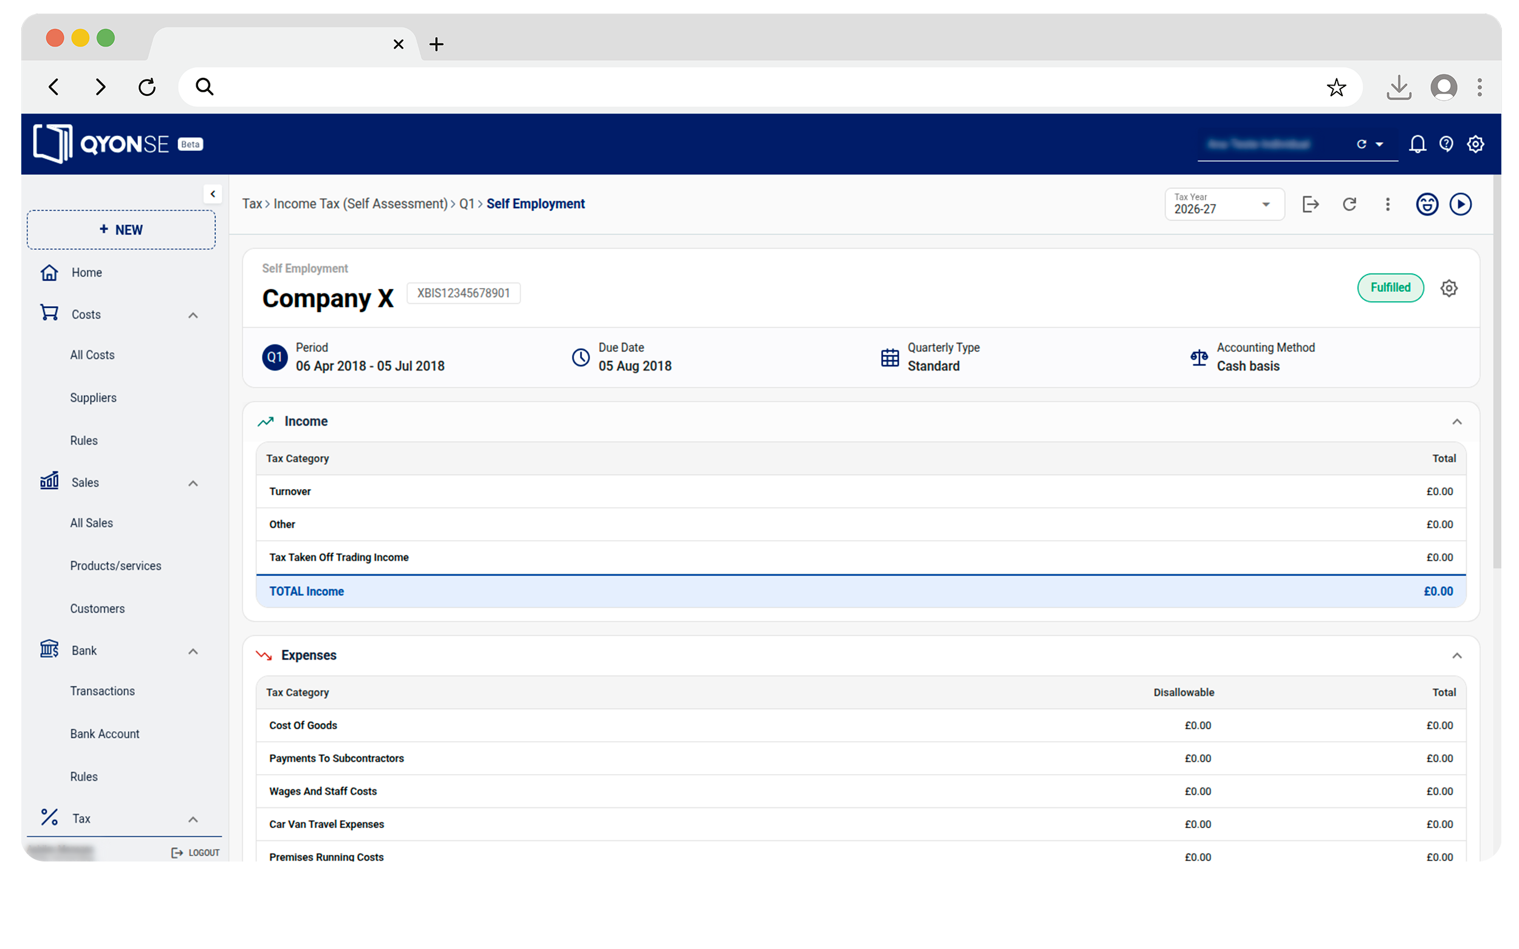
Task: Click the Q1 period badge
Action: [x=275, y=357]
